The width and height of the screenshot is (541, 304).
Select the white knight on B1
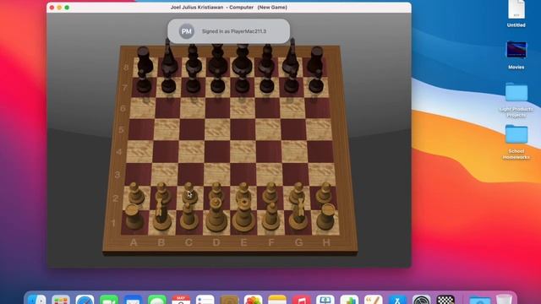(161, 214)
